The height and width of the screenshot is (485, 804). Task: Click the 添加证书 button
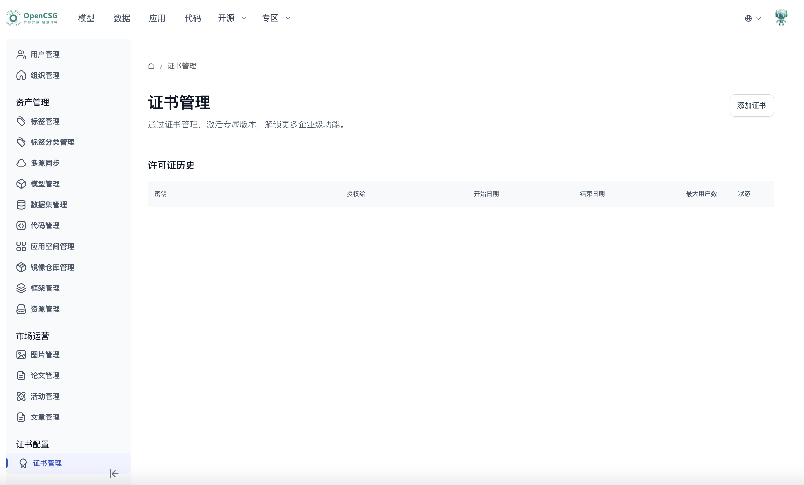pos(751,105)
